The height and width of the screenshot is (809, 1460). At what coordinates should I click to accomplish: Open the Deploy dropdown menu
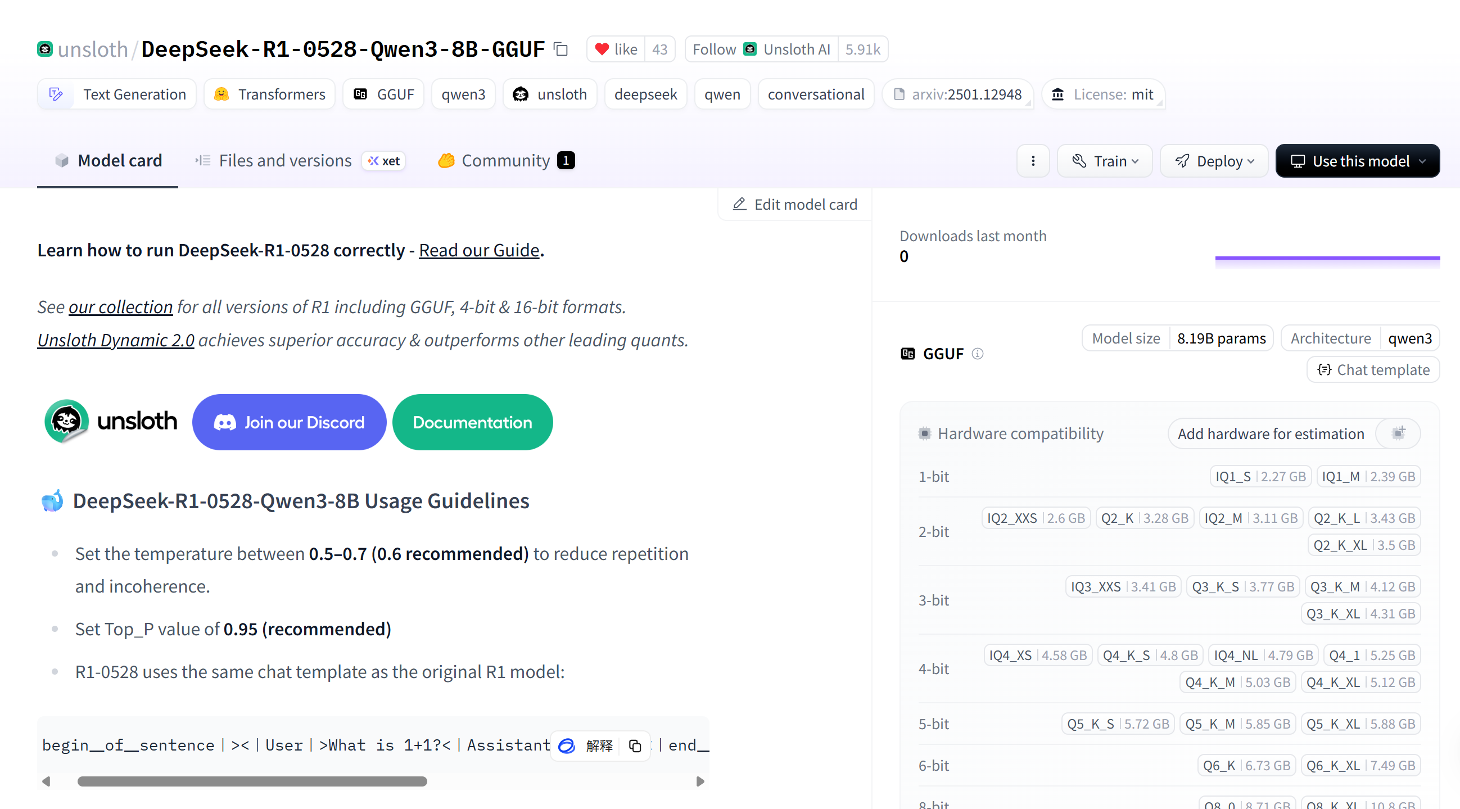pos(1213,161)
